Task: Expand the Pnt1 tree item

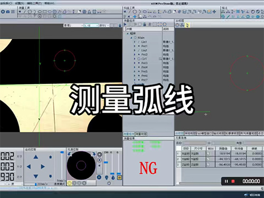Action: (135, 46)
